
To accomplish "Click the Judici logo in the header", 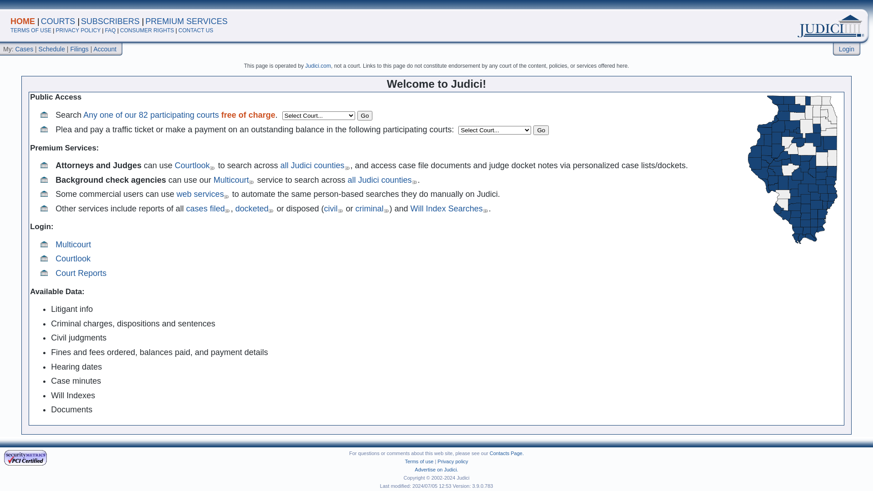I will 831,26.
